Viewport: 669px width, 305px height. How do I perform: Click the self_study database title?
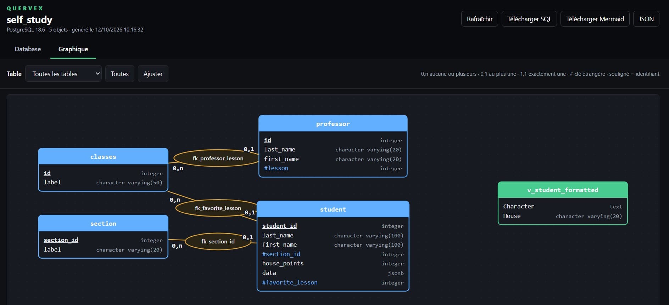coord(29,19)
